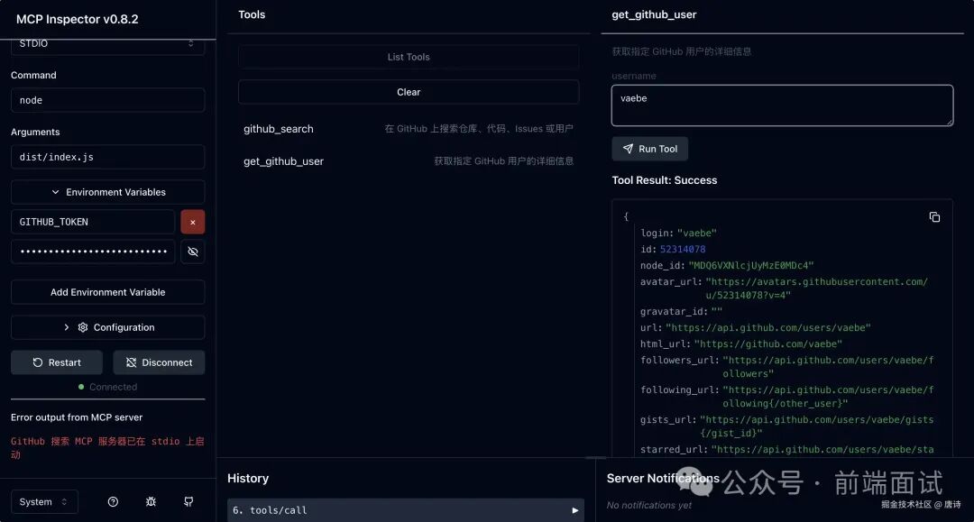Click the Disconnect button
This screenshot has height=522, width=974.
coord(159,362)
